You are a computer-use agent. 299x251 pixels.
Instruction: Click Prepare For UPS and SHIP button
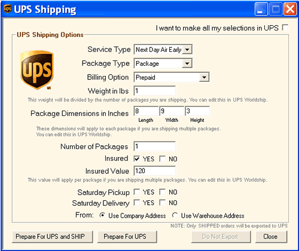(53, 237)
